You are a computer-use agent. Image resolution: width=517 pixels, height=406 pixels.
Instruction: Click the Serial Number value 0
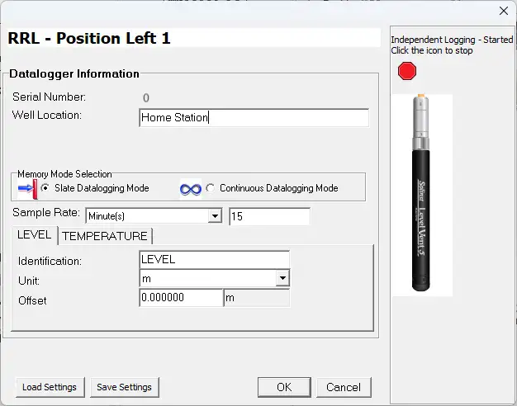tap(146, 97)
